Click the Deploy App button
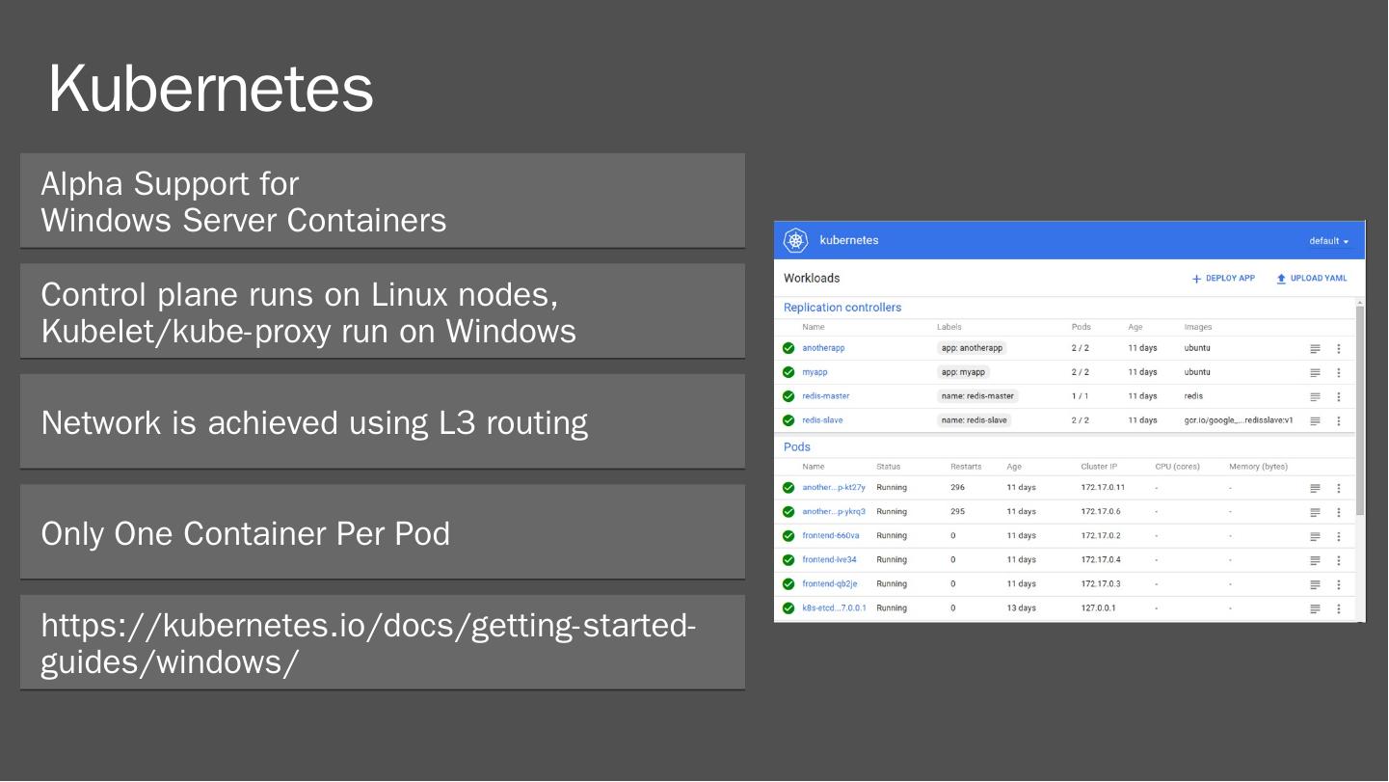The width and height of the screenshot is (1389, 782). tap(1223, 279)
